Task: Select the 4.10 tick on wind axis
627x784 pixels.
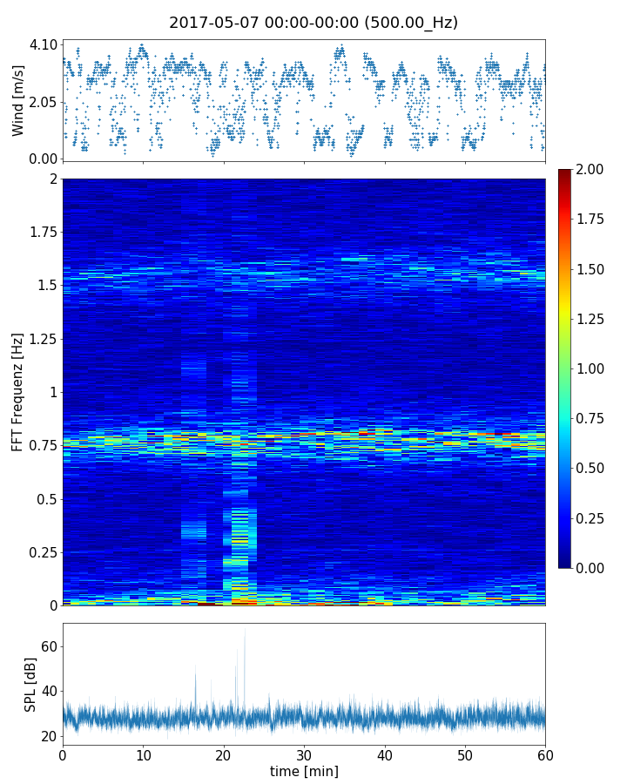Action: (x=44, y=44)
